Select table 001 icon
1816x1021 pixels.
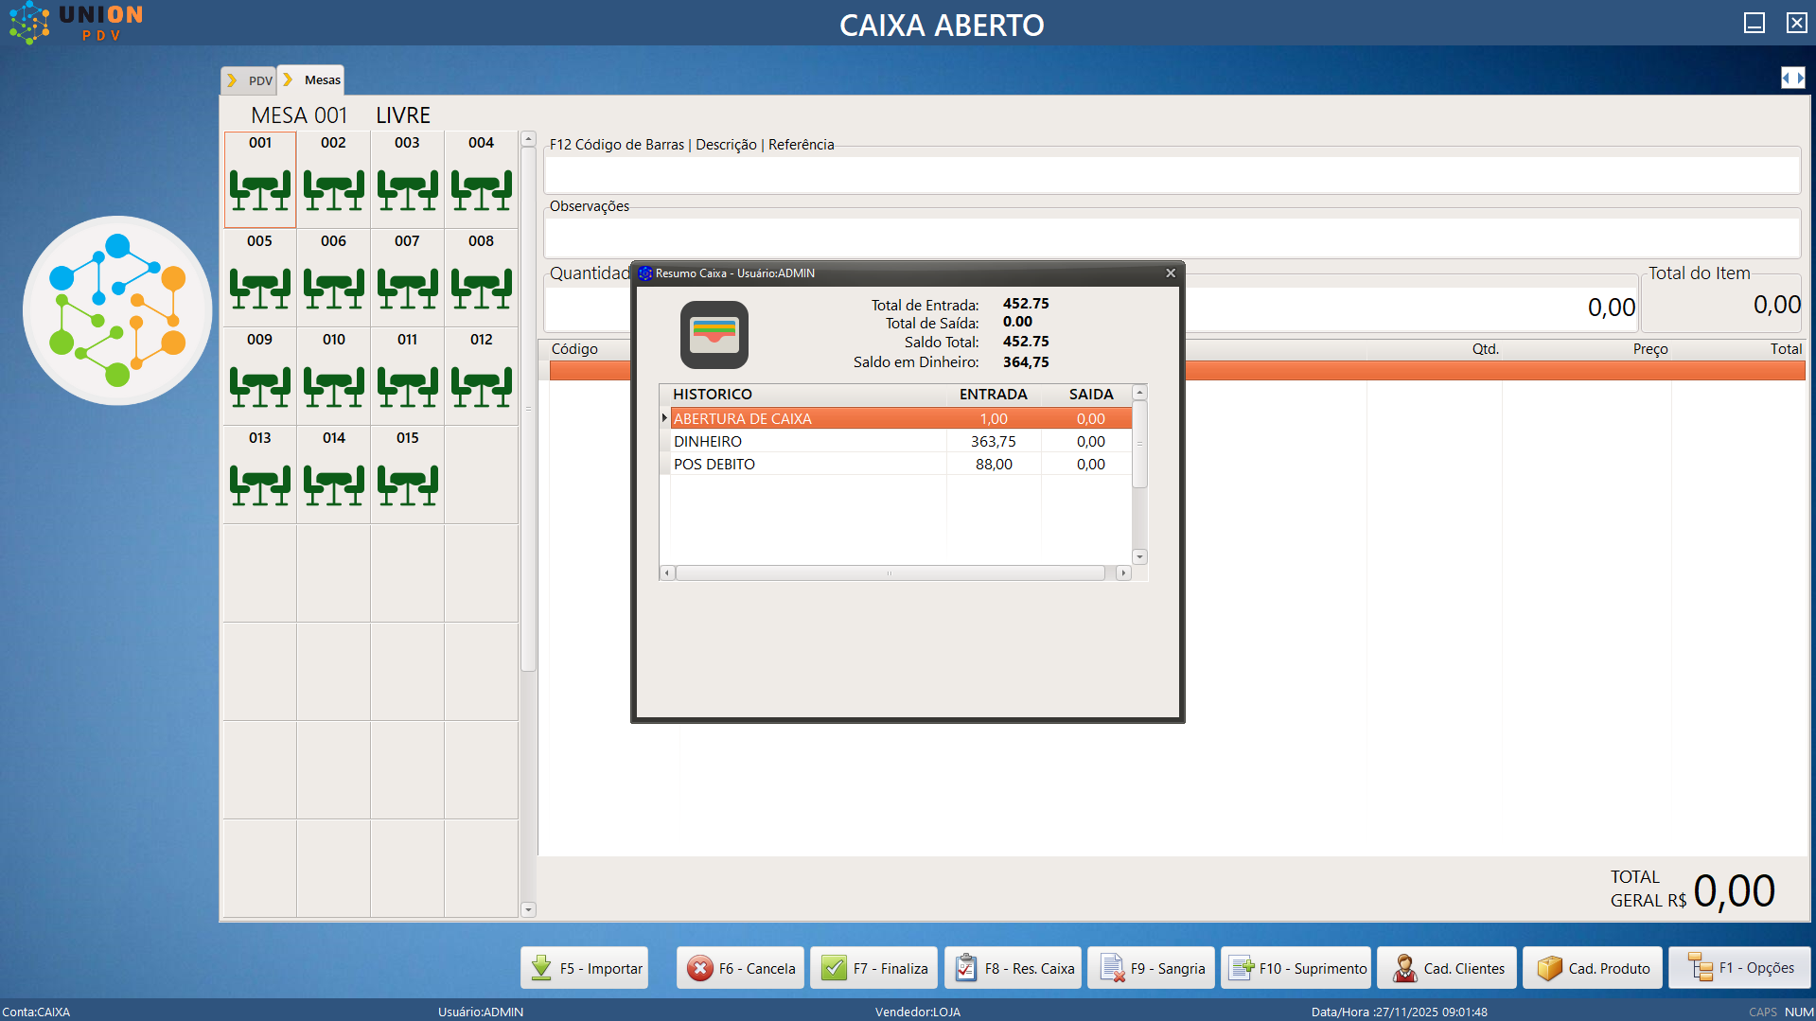[x=260, y=189]
